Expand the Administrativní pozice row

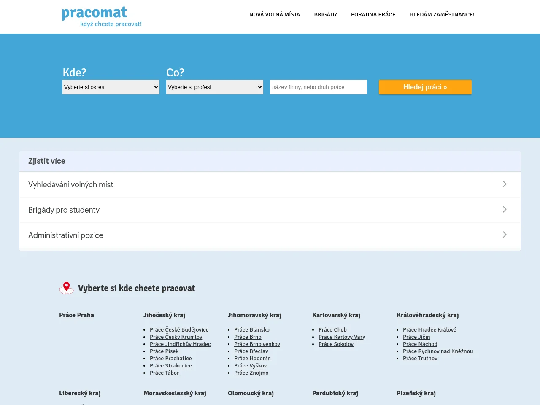270,235
